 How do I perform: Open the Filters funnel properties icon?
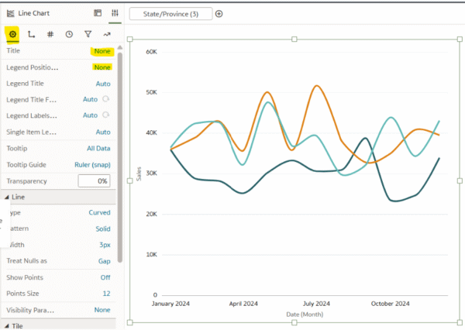[88, 34]
